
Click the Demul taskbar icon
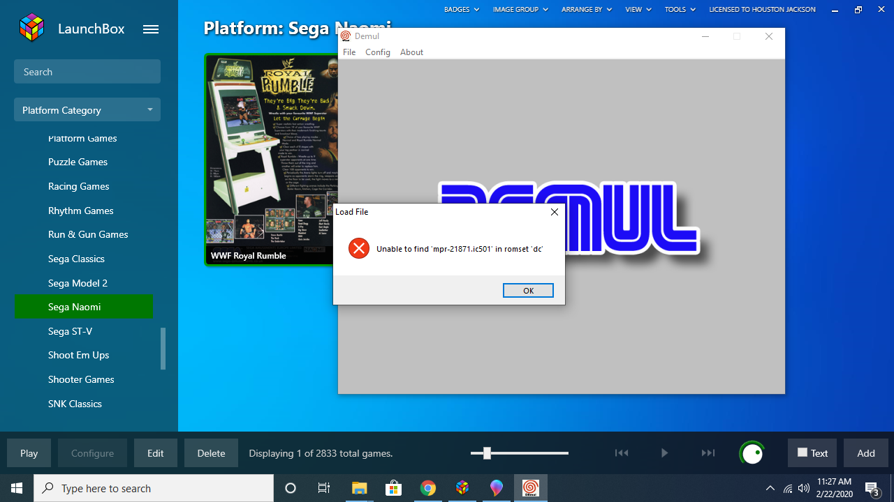(x=531, y=488)
